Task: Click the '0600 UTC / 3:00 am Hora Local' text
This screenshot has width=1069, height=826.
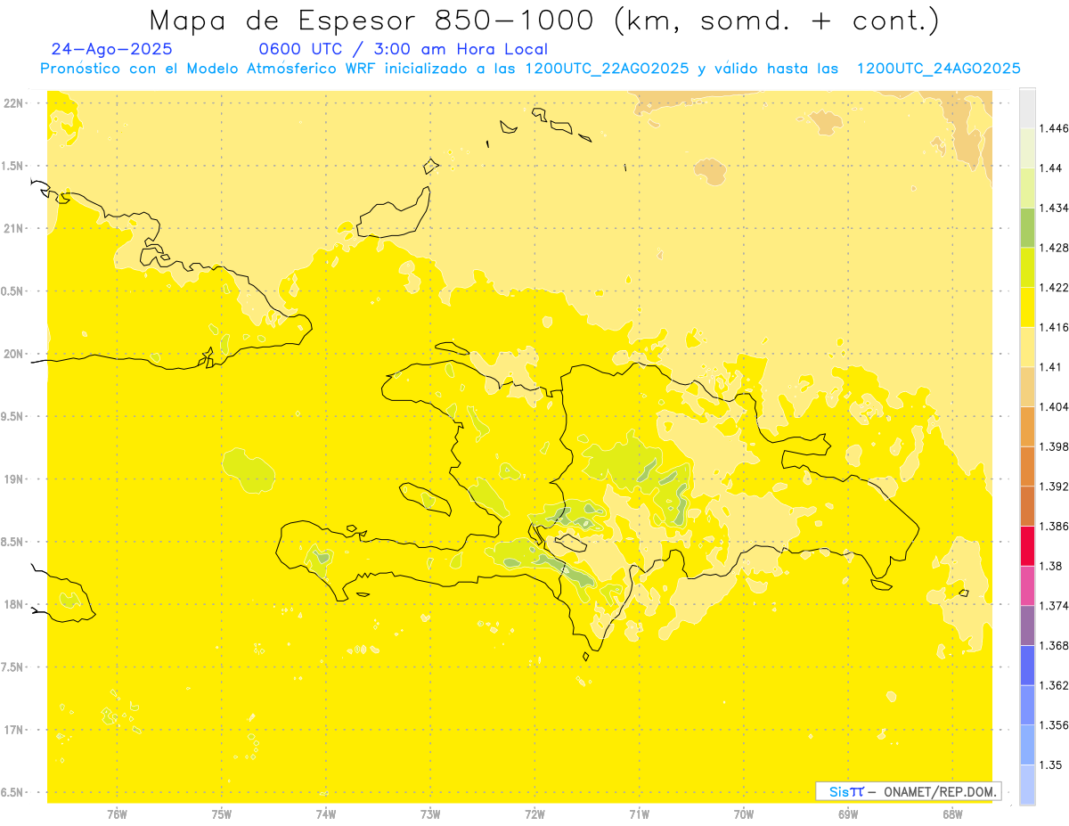Action: (x=403, y=50)
